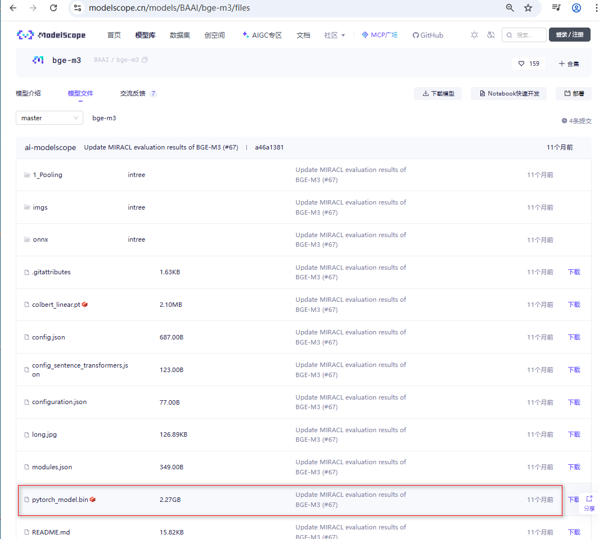Viewport: 599px width, 539px height.
Task: Open the GitHub link in header
Action: pos(428,35)
